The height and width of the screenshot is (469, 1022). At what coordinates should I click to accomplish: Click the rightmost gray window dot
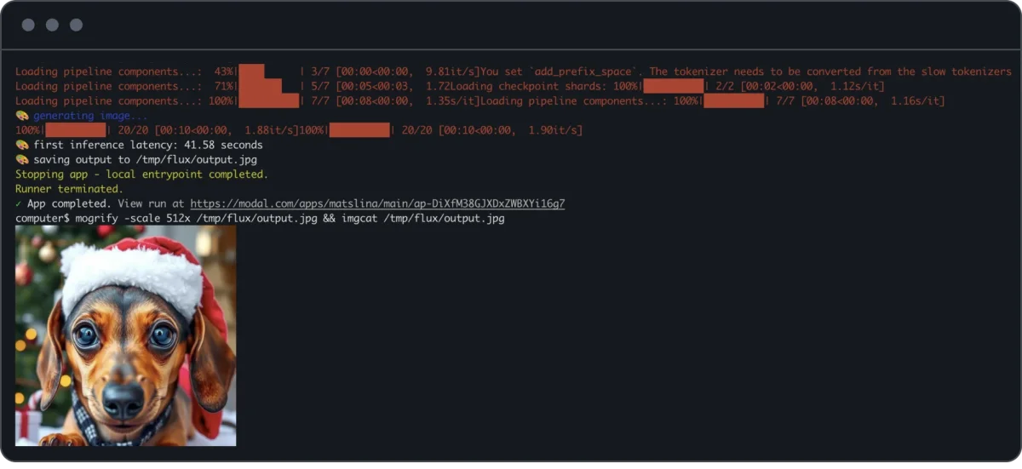tap(76, 25)
